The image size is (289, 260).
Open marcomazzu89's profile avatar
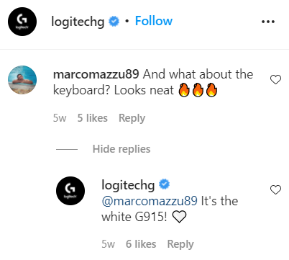[x=22, y=80]
